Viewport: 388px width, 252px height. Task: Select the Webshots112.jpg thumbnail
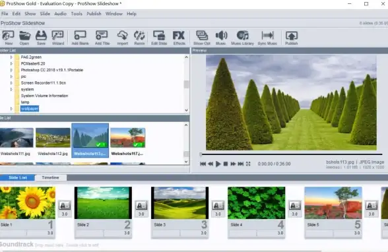(53, 138)
